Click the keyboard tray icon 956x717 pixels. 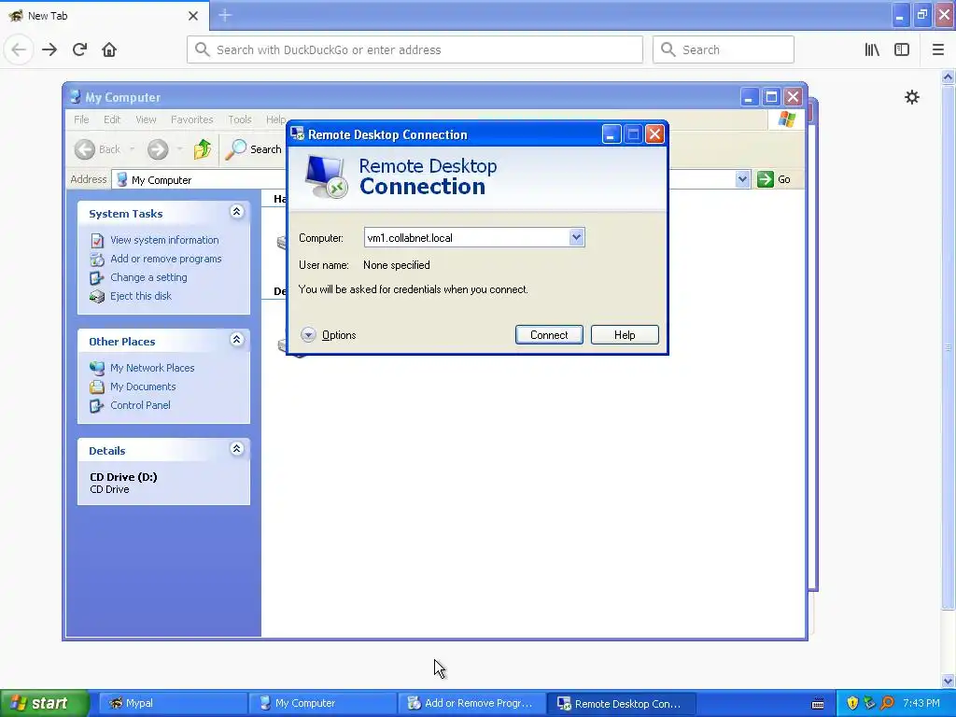tap(818, 704)
